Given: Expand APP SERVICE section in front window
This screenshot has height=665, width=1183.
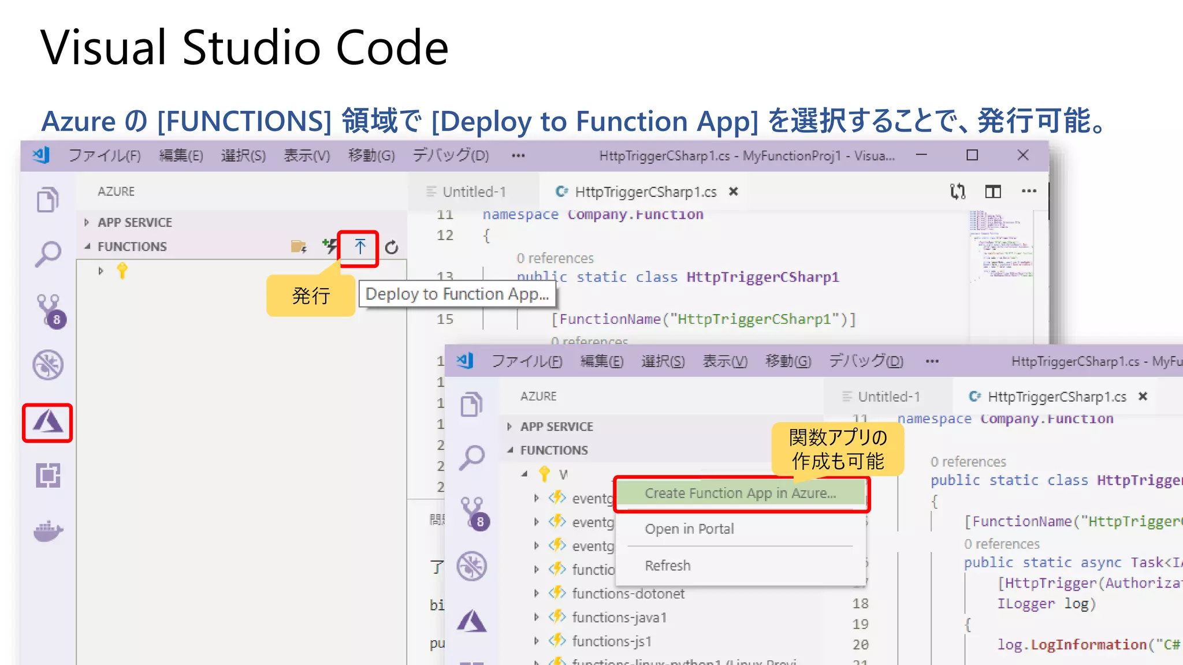Looking at the screenshot, I should point(509,427).
